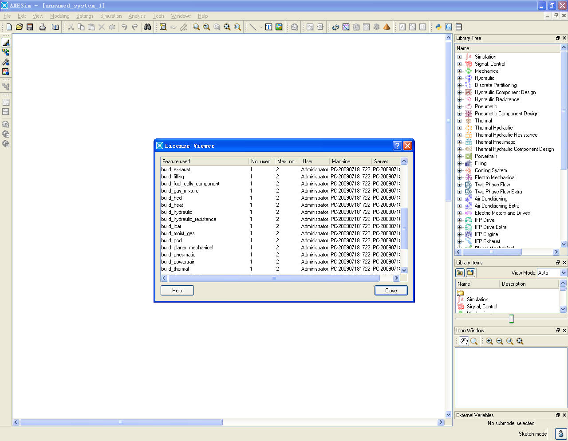Switch to Submodel mode in left sidebar
The width and height of the screenshot is (568, 441).
coord(6,52)
